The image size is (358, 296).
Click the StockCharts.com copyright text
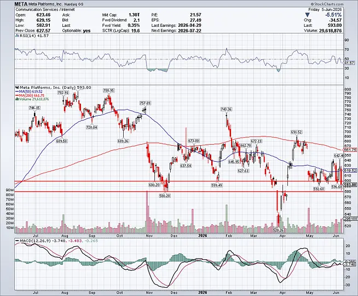(327, 4)
